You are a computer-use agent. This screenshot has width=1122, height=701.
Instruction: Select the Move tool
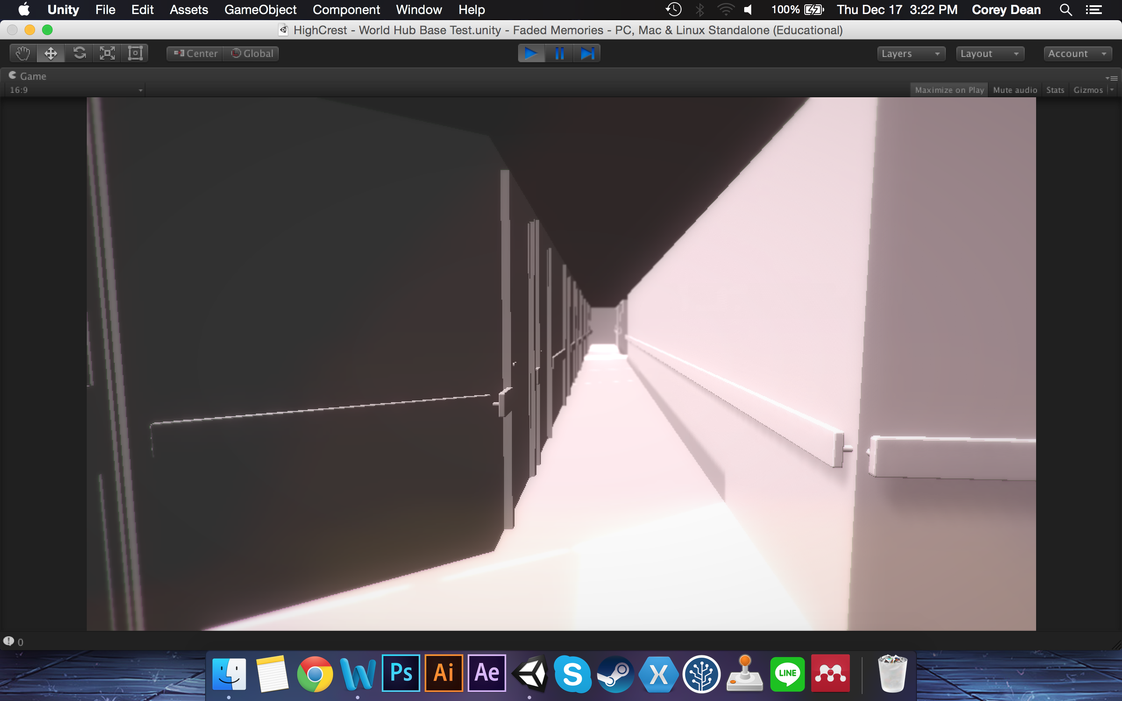point(50,53)
